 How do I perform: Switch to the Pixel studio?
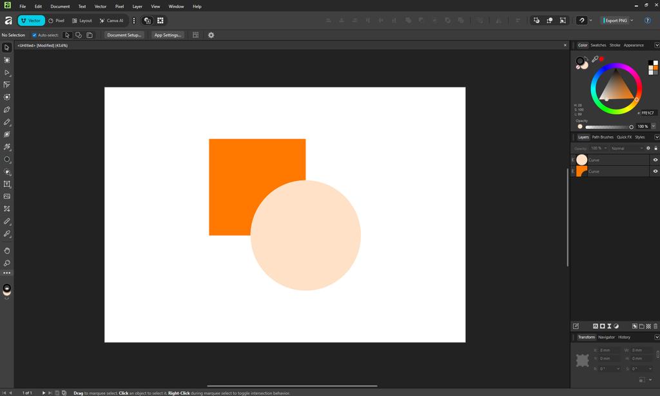point(57,21)
